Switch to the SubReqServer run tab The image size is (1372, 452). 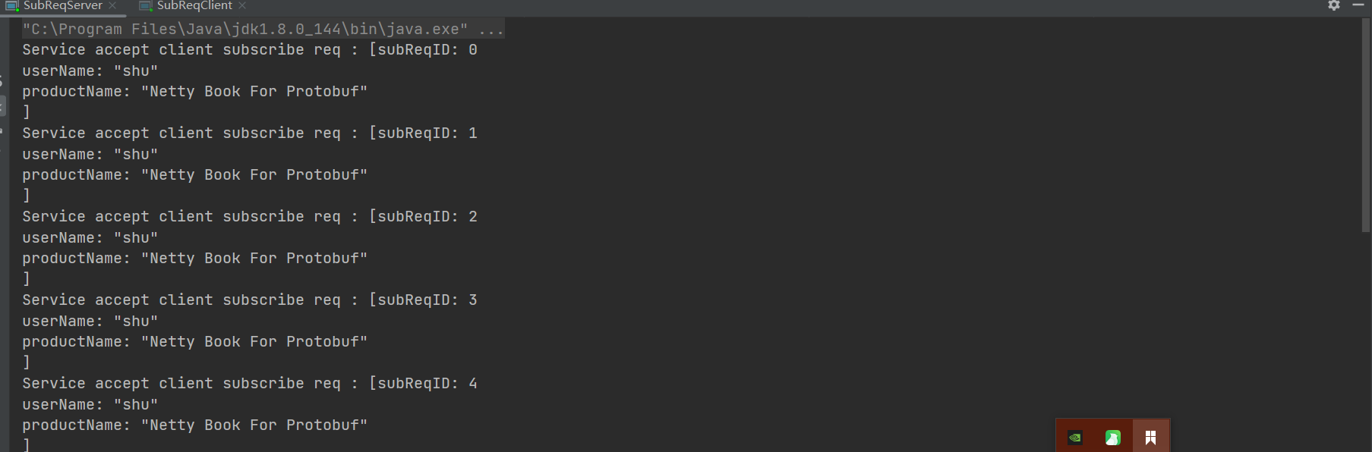pos(62,5)
